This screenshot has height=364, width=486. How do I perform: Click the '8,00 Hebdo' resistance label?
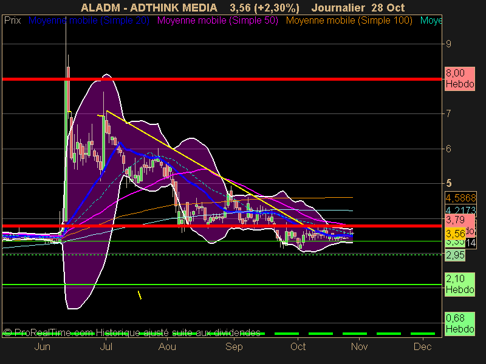[x=460, y=79]
